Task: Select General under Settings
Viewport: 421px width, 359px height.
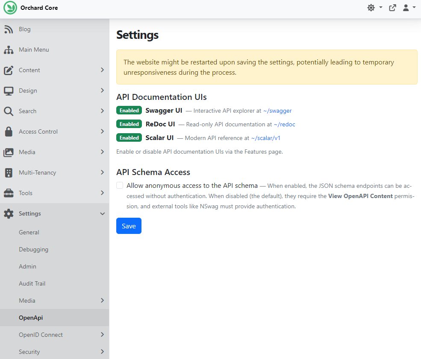Action: pyautogui.click(x=55, y=233)
